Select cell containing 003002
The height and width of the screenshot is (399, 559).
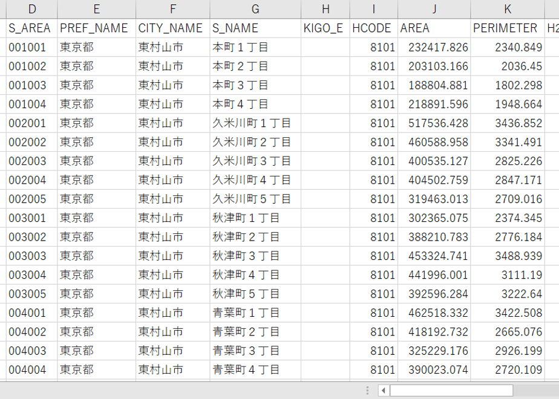point(31,237)
